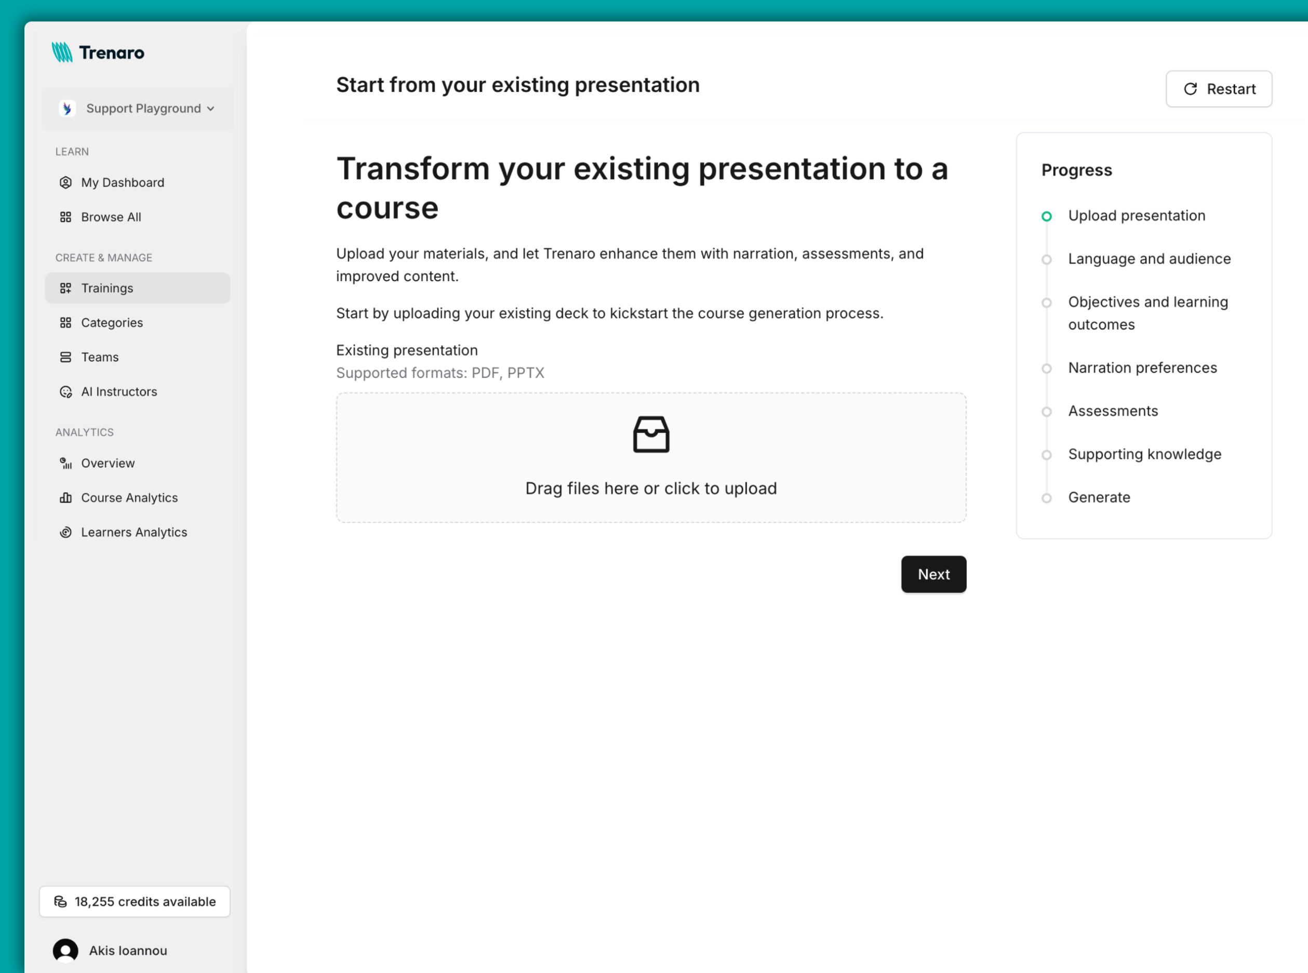Viewport: 1308px width, 973px height.
Task: Open the Akis Ioannou account menu
Action: click(x=110, y=950)
